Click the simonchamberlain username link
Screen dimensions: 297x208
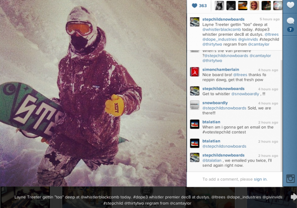pos(220,70)
